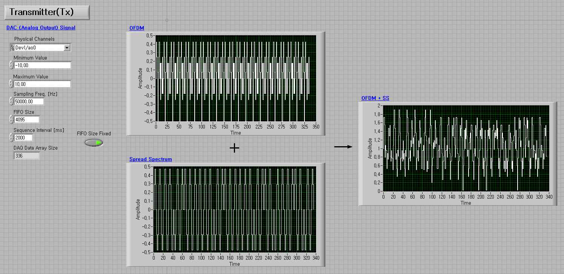Click the Sampling Freq. [Hz] label
Viewport: 564px width, 274px height.
[x=35, y=94]
